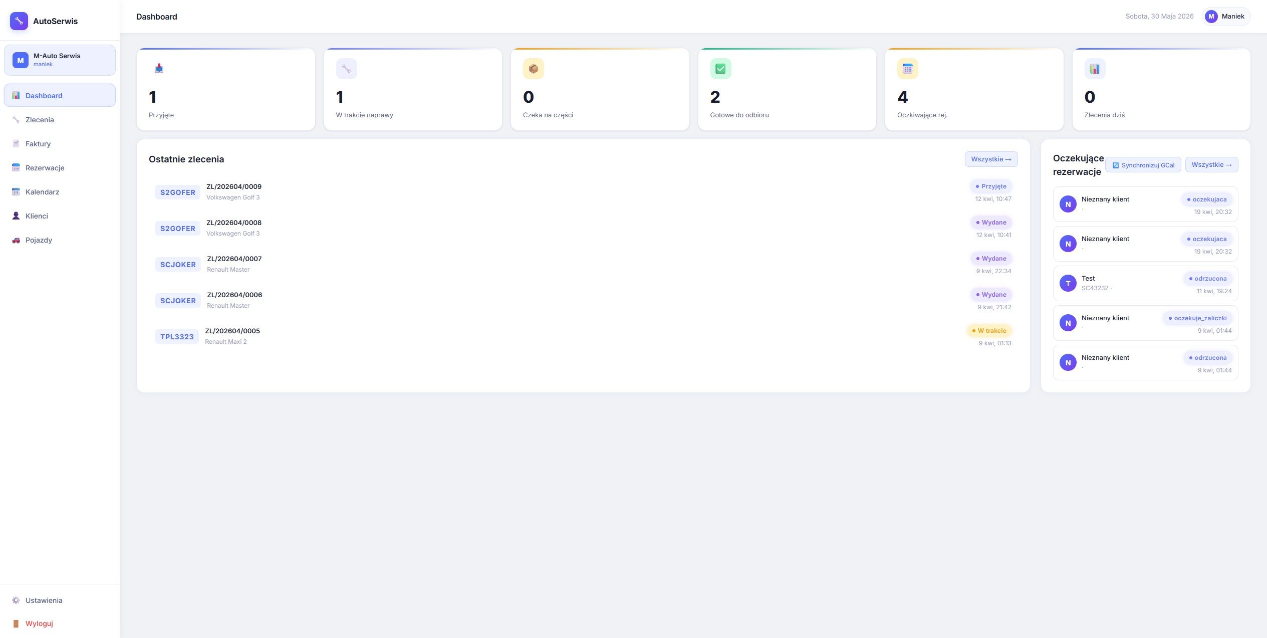Click odrzucona badge dated 9 kwi, 01:44
The image size is (1267, 638).
pyautogui.click(x=1208, y=358)
